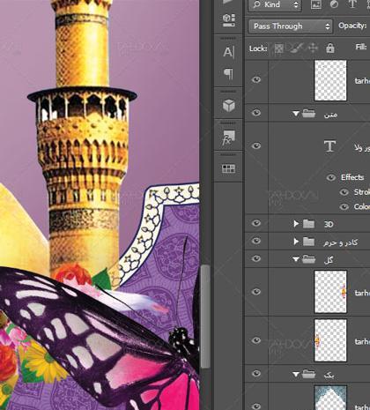
Task: Filter layers by adjustment layers icon
Action: click(x=334, y=4)
